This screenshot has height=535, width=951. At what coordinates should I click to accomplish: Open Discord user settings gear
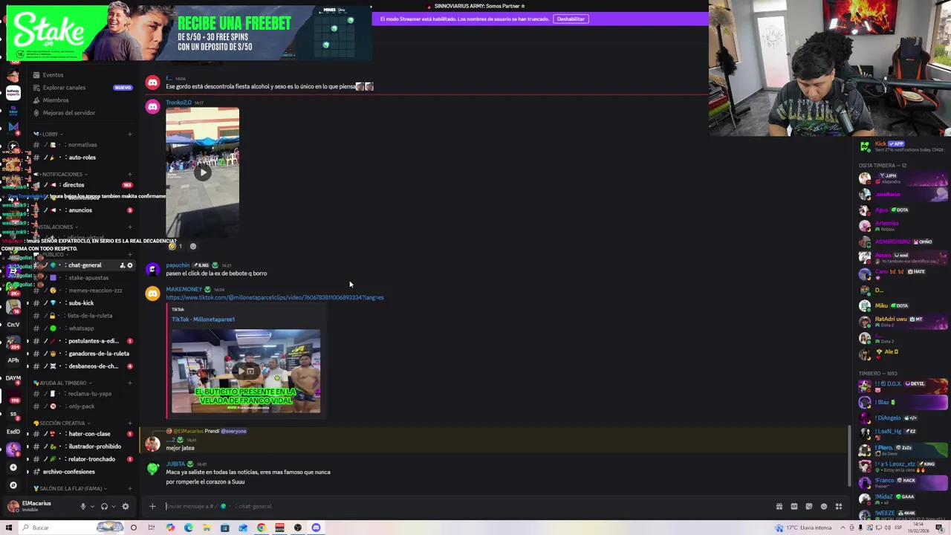point(126,506)
